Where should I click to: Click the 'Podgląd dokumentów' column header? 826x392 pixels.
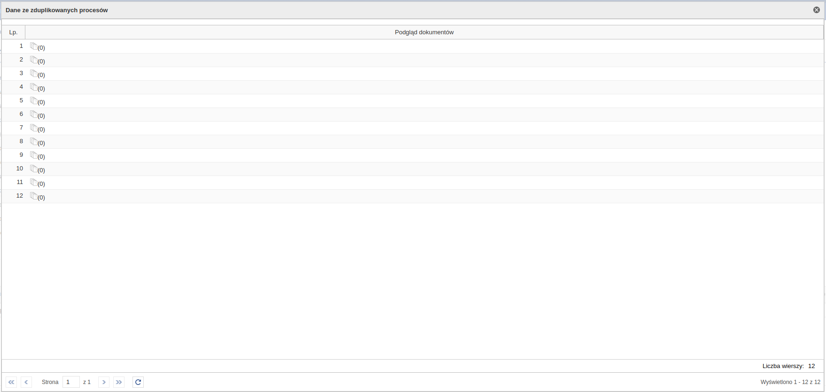424,32
